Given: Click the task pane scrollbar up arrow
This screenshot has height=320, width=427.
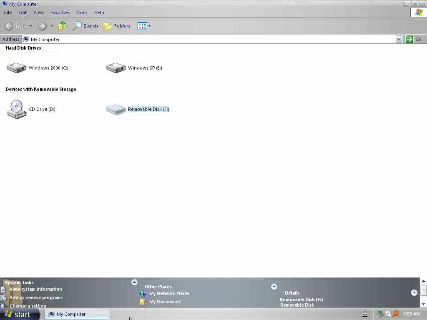Looking at the screenshot, I should (x=423, y=281).
